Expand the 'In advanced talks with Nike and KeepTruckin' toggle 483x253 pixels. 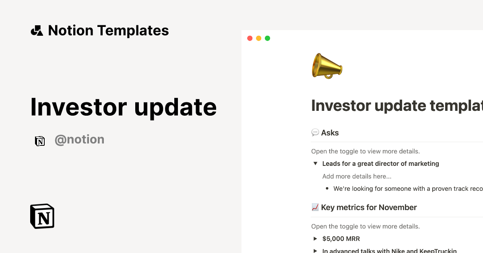316,250
